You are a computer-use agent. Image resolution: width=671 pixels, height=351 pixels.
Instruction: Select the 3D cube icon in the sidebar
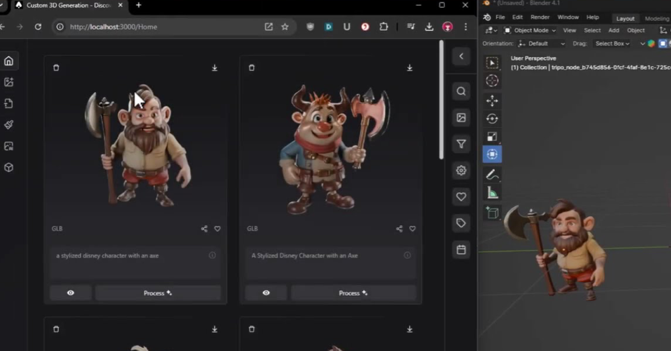(x=9, y=167)
